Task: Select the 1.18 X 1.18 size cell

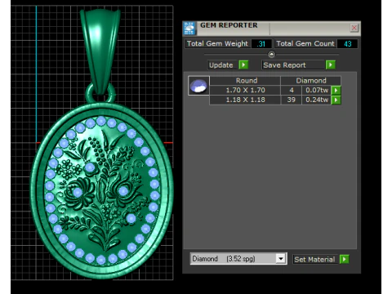Action: coord(245,100)
